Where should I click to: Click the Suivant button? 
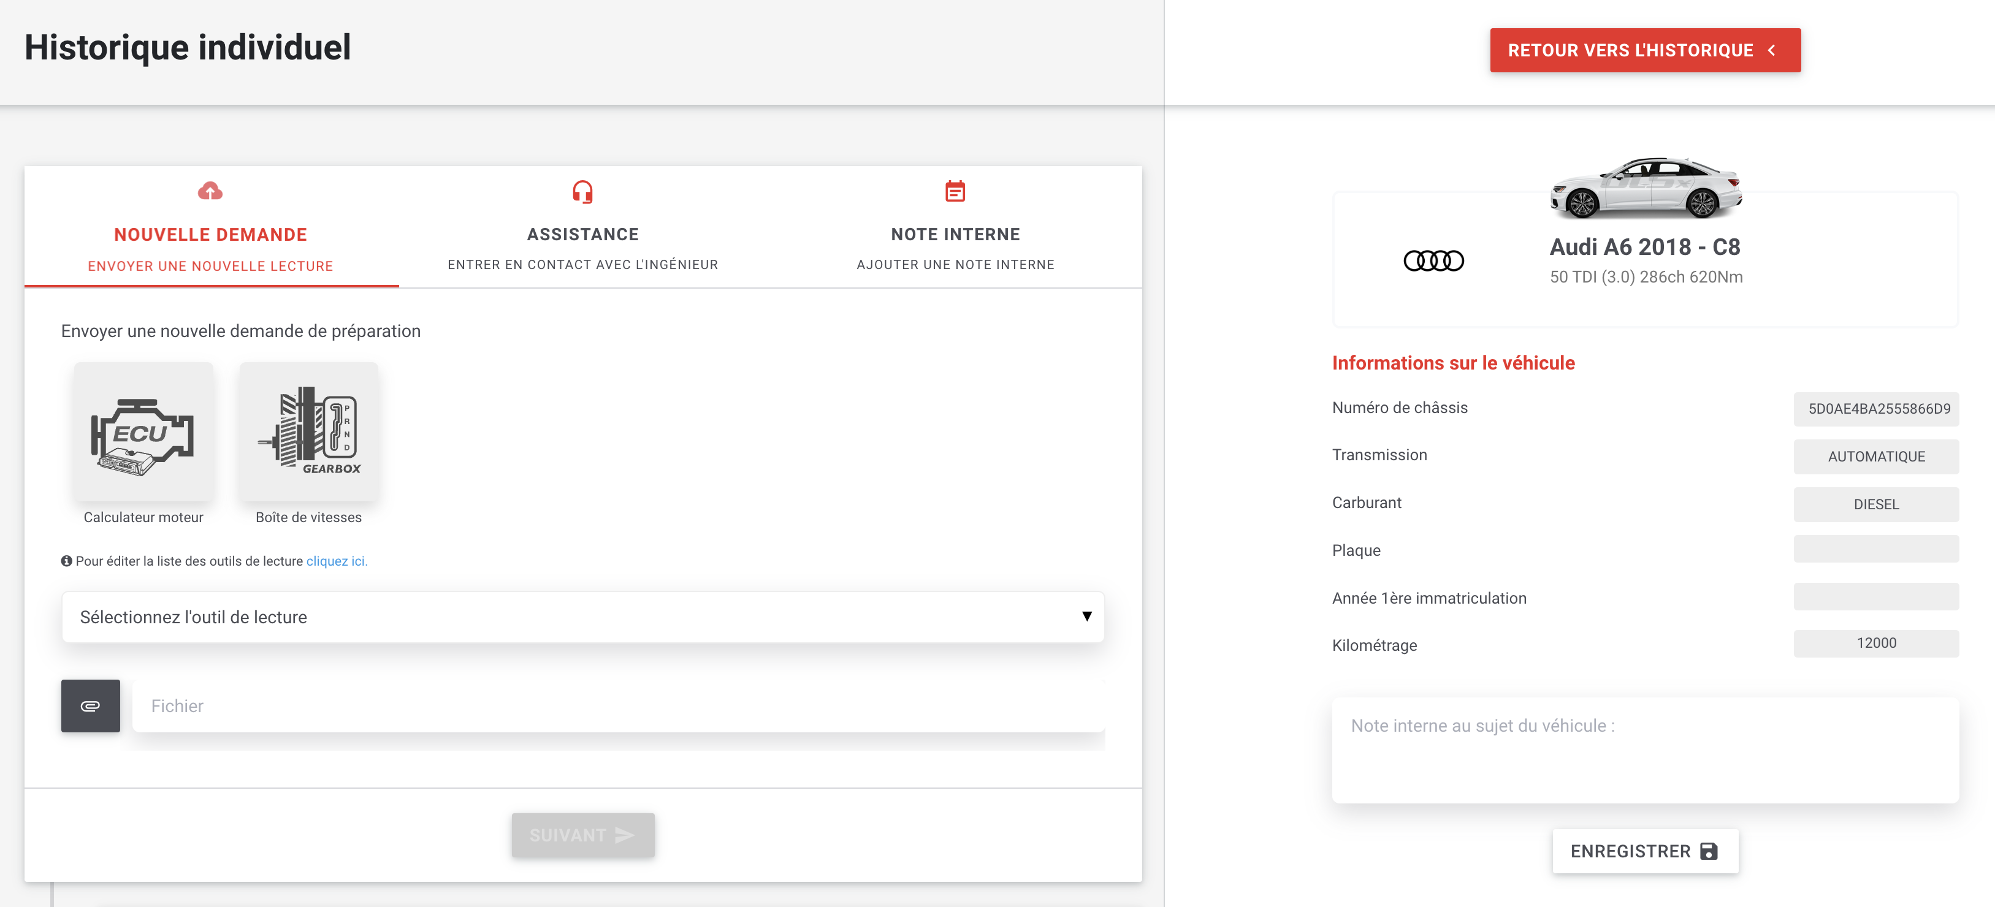582,835
